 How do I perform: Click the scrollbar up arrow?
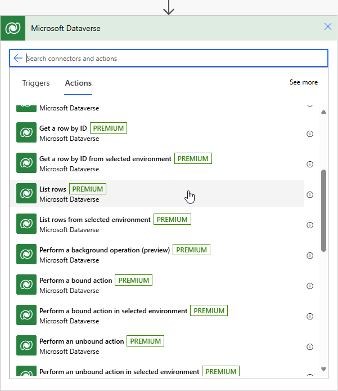pyautogui.click(x=323, y=112)
